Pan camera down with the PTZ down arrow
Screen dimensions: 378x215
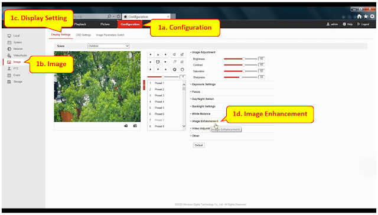[x=158, y=70]
